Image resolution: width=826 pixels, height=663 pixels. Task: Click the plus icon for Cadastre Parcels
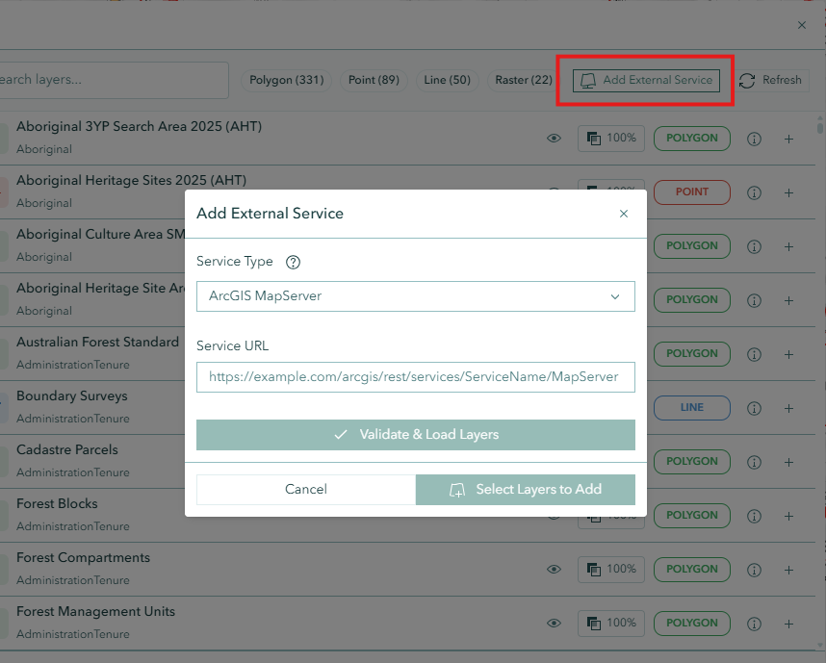[788, 461]
